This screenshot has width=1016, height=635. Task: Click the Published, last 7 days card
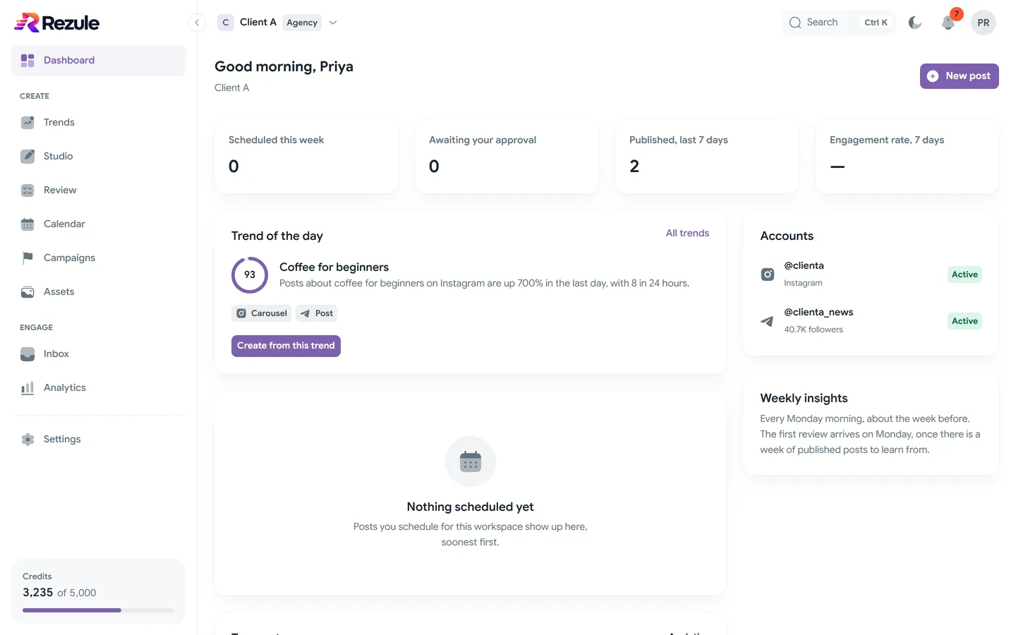click(x=707, y=156)
